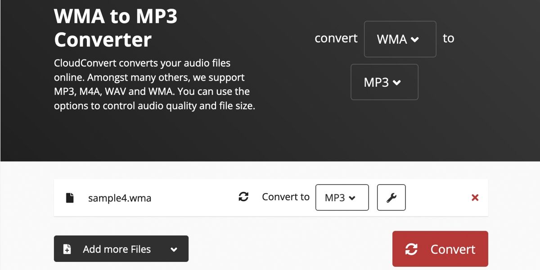
Task: Click the add-file icon on Add more Files
Action: (x=67, y=248)
